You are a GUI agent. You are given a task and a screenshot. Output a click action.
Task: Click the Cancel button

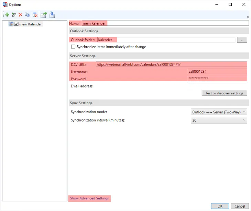(x=240, y=206)
